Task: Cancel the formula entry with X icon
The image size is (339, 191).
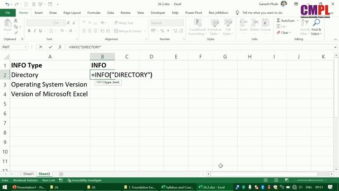Action: (41, 47)
